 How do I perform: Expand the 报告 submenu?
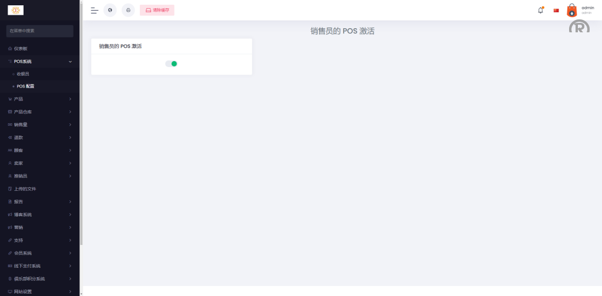[x=40, y=201]
